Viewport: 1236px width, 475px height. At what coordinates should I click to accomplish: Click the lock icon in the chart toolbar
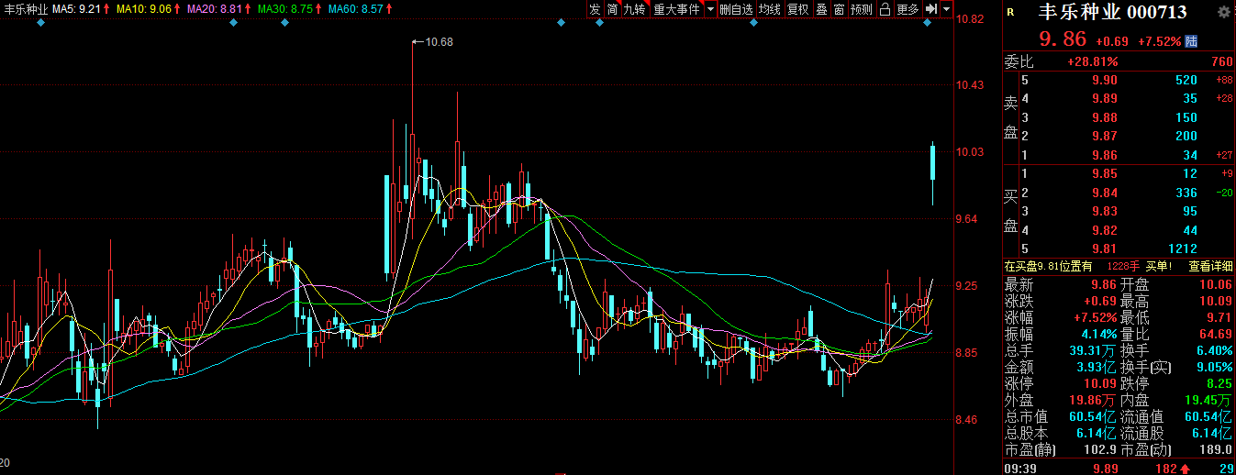pyautogui.click(x=885, y=9)
